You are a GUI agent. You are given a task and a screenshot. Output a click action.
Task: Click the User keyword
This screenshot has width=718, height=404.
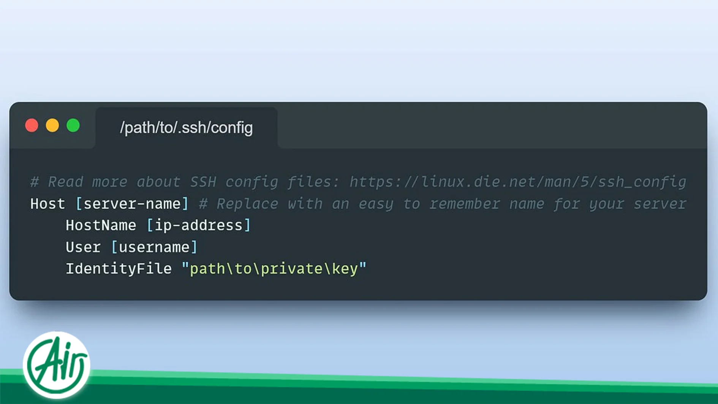click(x=83, y=247)
